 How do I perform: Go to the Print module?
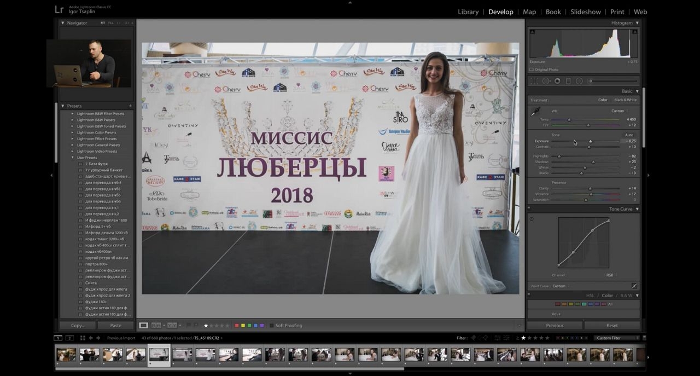coord(617,11)
